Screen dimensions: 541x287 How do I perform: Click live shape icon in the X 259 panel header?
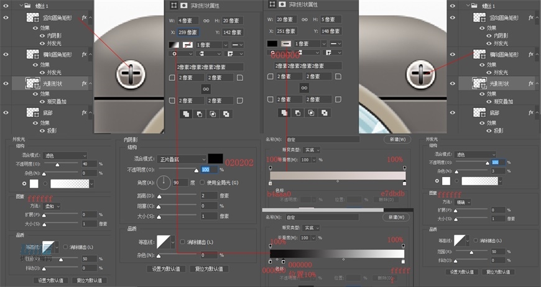[174, 5]
